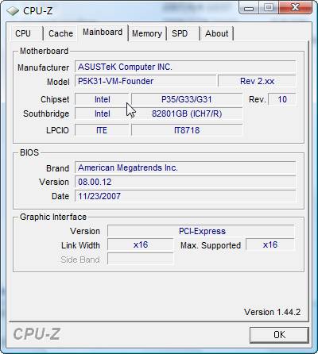
Task: Minimize the CPU-Z window
Action: pyautogui.click(x=248, y=8)
